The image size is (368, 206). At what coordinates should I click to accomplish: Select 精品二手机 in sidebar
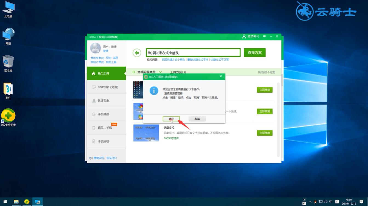pos(107,128)
